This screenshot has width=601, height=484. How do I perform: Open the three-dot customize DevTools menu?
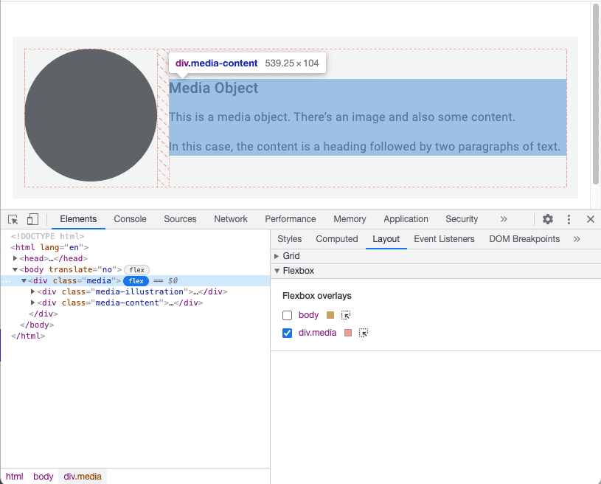pyautogui.click(x=569, y=219)
